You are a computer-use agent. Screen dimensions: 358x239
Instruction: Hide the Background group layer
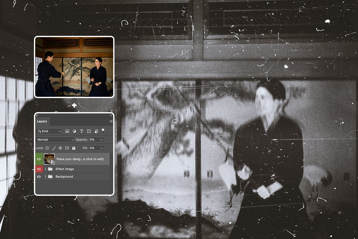pos(39,176)
